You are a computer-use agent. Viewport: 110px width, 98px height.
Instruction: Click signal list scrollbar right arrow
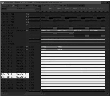click(x=25, y=93)
